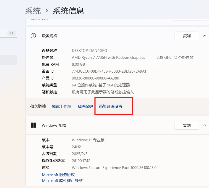Screen dimensions: 209x188
Task: Select the device name DESKTOP-DAN4GRG text
Action: [x=90, y=51]
